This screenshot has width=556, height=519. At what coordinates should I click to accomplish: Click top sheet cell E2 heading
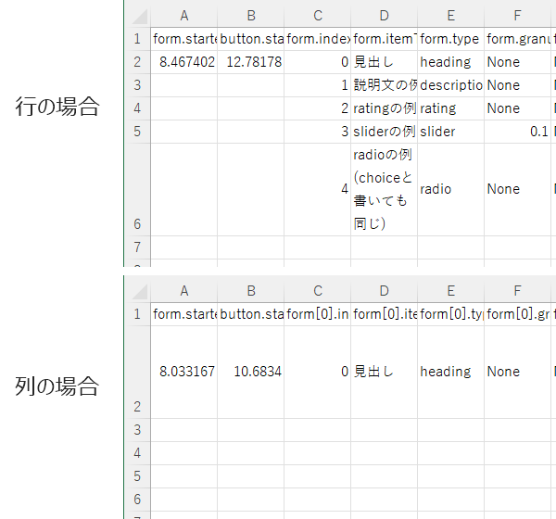[x=450, y=62]
